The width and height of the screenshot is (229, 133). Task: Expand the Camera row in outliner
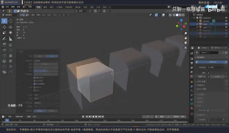pyautogui.click(x=197, y=21)
